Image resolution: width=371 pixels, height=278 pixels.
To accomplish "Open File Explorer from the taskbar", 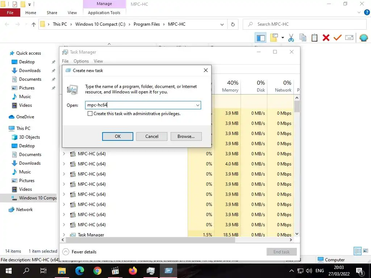I will [62, 271].
